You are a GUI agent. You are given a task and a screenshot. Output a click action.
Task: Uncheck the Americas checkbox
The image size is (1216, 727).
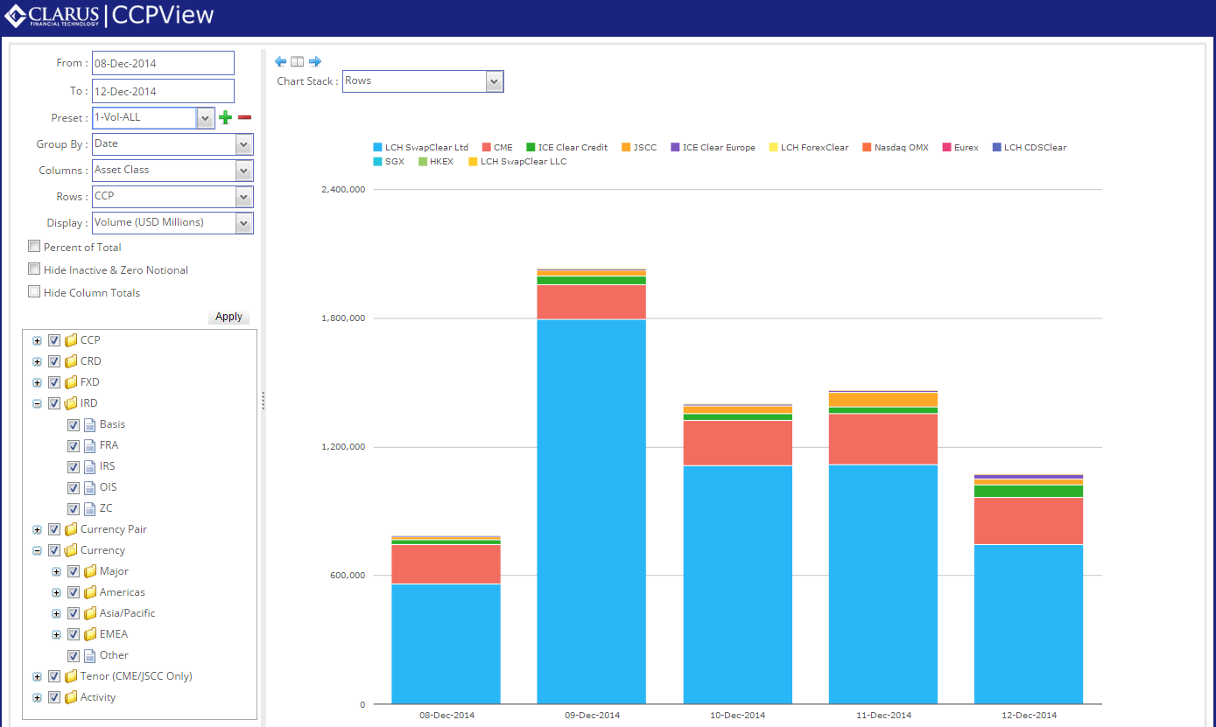[x=74, y=592]
